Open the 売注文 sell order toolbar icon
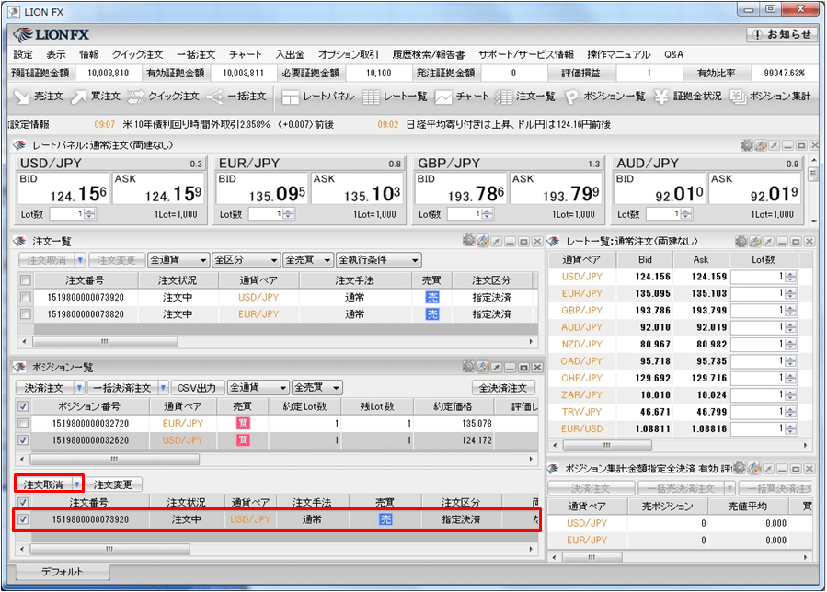 coord(38,97)
